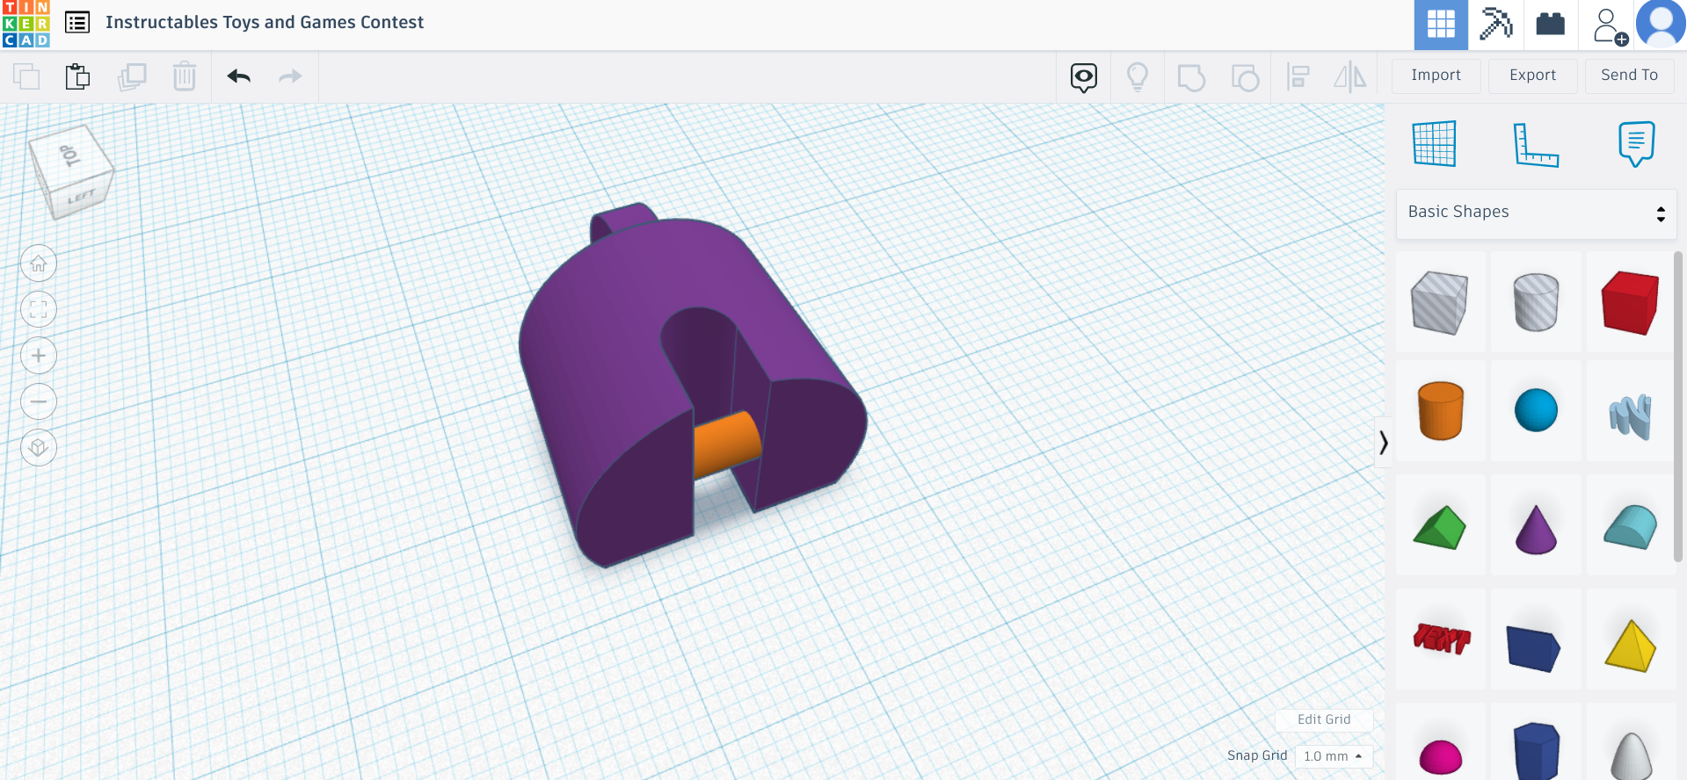Open the Blocks pickaxe mode

[1495, 25]
